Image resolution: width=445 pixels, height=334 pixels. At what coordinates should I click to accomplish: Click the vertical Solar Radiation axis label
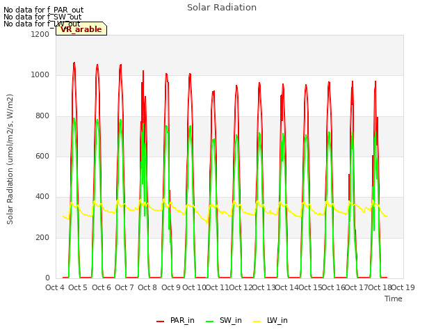(10, 159)
